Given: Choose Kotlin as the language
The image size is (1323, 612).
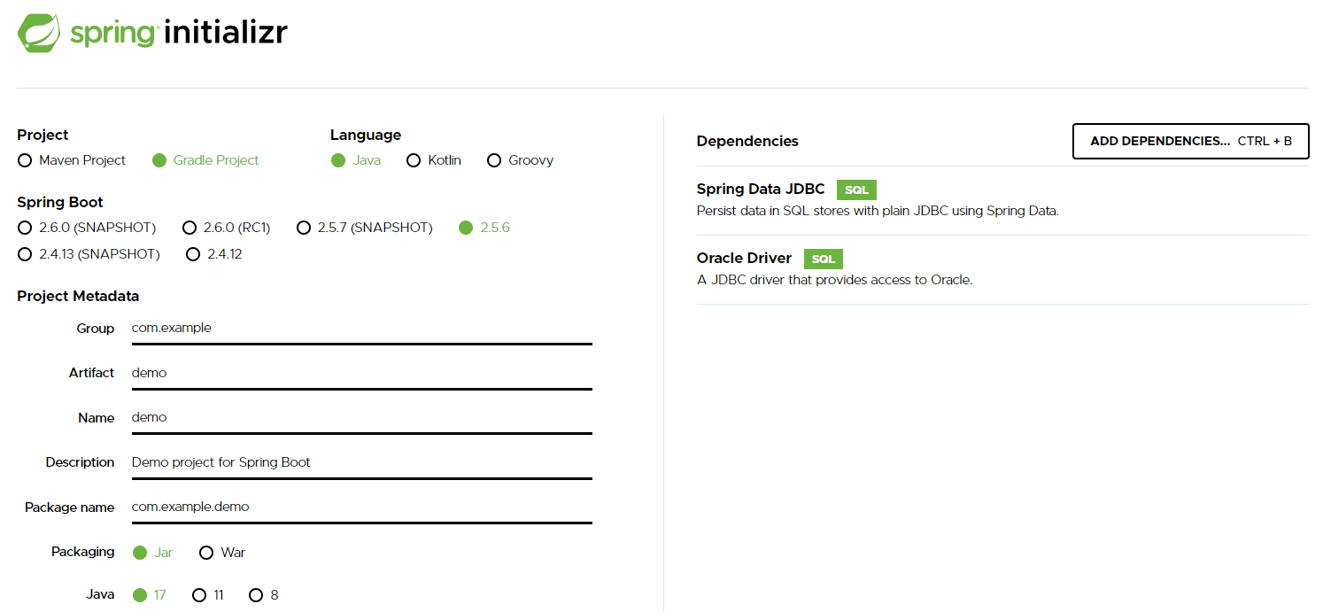Looking at the screenshot, I should tap(434, 160).
